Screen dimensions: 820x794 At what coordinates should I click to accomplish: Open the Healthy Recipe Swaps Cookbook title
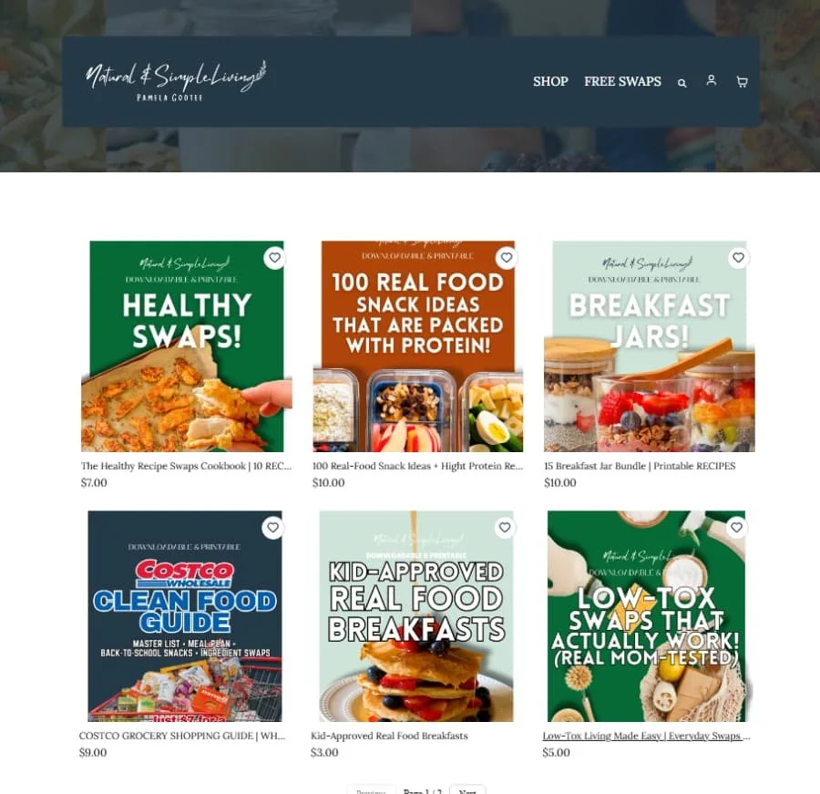pos(186,466)
